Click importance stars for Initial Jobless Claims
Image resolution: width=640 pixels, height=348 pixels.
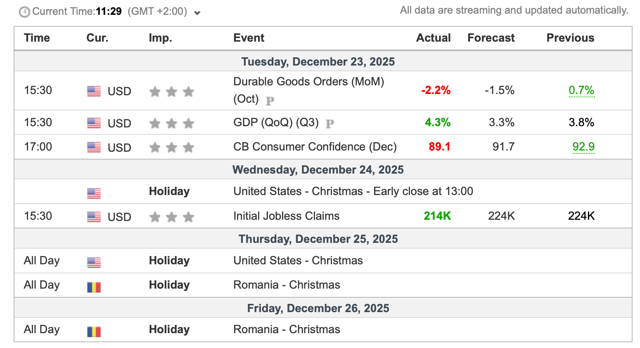pyautogui.click(x=171, y=217)
